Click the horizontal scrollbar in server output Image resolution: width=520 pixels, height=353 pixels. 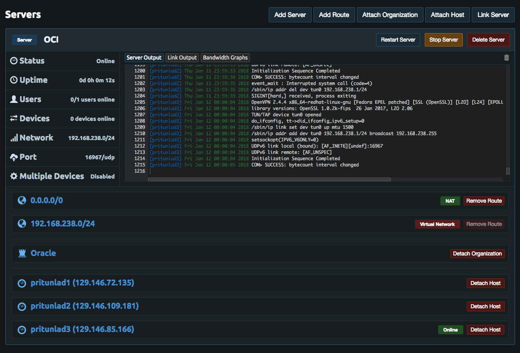pos(269,179)
